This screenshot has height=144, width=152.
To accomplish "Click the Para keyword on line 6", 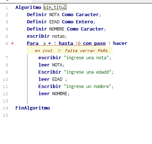I will [33, 43].
